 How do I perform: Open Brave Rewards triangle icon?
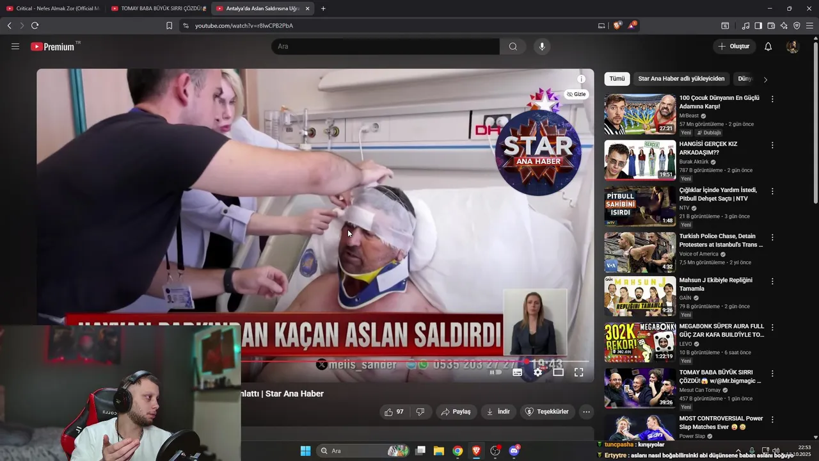click(x=632, y=26)
